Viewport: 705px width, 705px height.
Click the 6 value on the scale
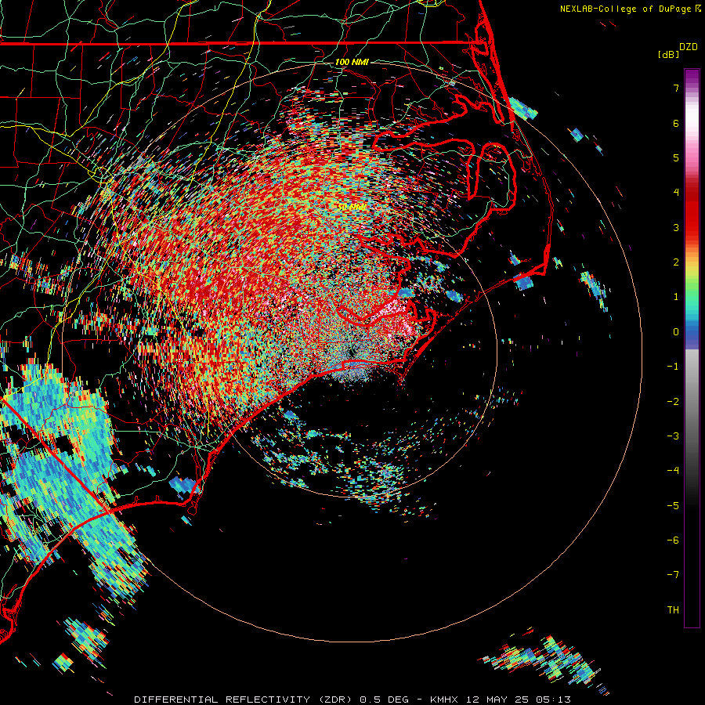676,123
